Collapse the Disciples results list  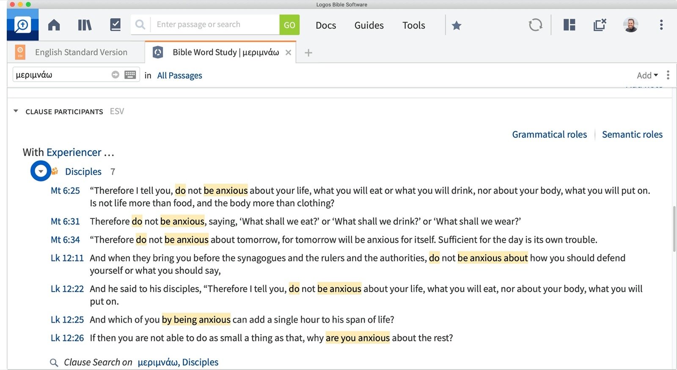[41, 171]
